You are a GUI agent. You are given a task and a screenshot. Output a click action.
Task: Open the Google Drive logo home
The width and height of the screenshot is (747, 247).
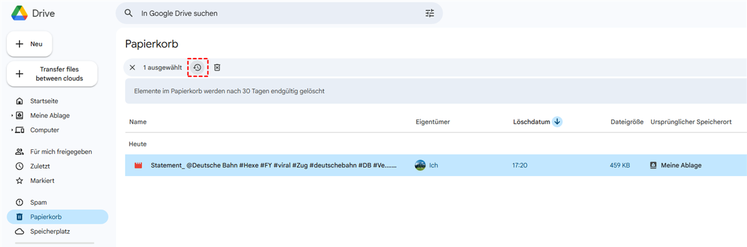point(33,13)
